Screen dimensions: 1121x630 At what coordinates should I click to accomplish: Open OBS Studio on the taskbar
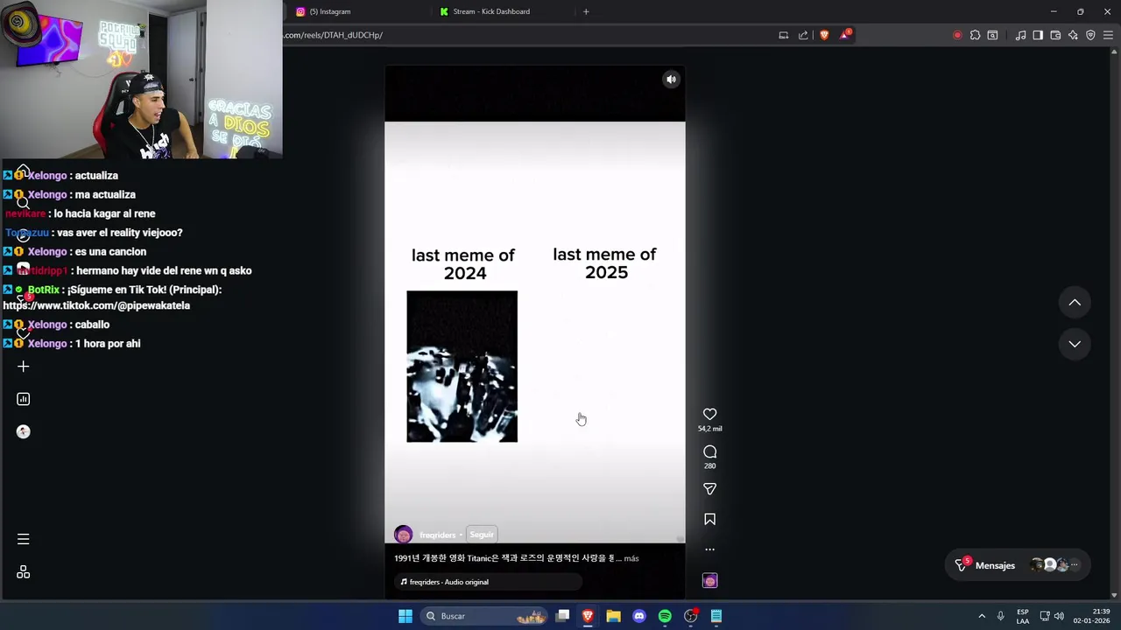tap(690, 616)
